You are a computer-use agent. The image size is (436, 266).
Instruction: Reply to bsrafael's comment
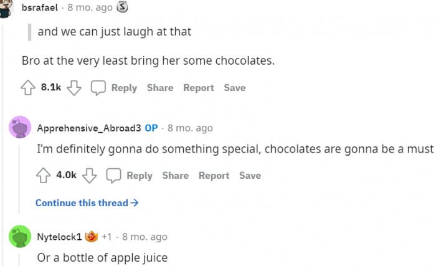pyautogui.click(x=124, y=88)
